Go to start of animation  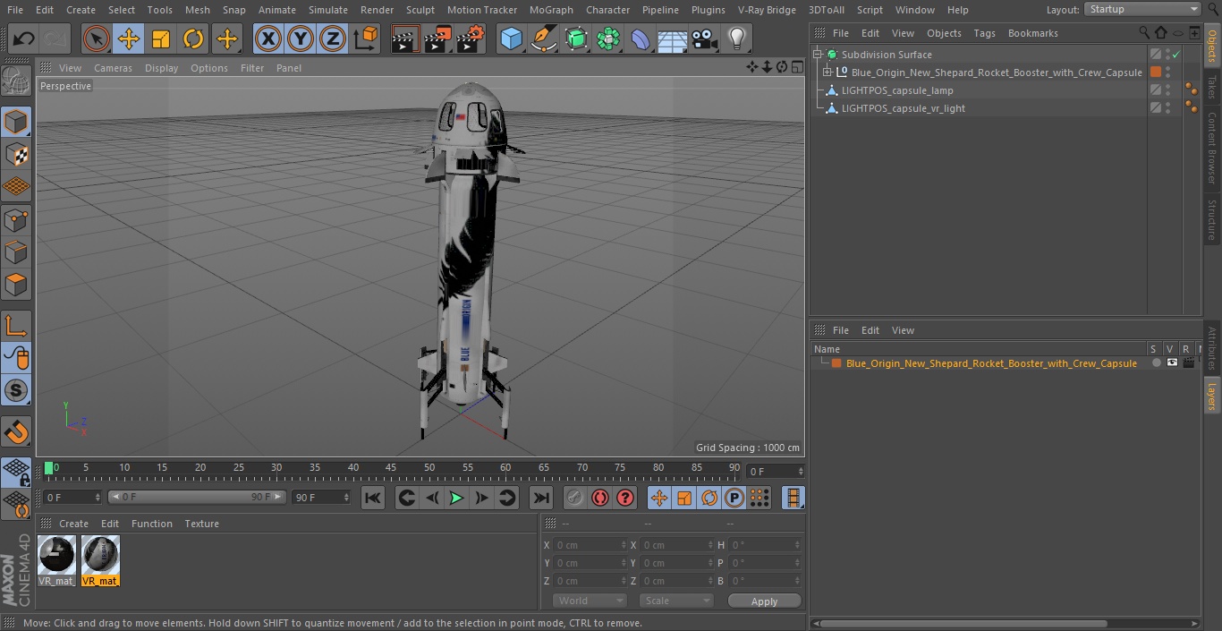click(373, 498)
